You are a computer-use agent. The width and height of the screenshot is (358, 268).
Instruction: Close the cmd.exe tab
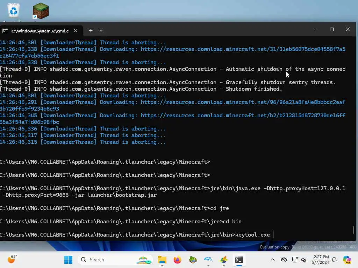76,31
